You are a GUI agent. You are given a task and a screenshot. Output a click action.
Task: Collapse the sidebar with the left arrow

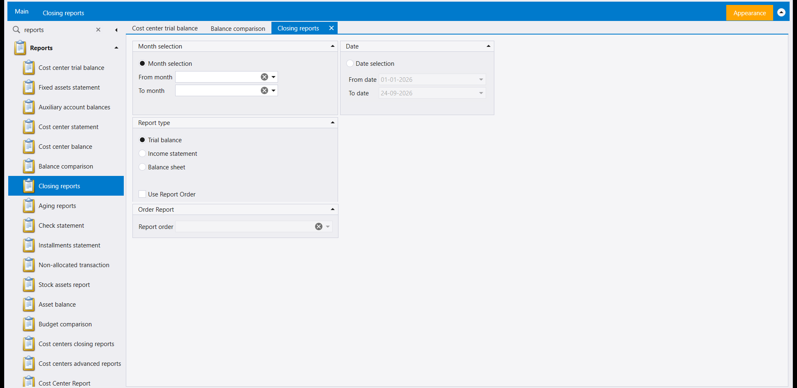[116, 30]
